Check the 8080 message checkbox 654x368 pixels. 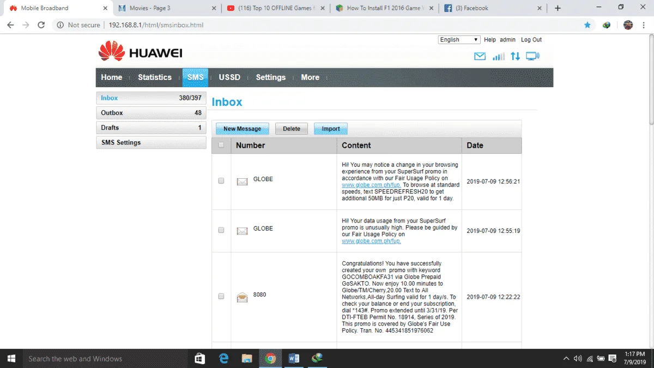tap(221, 296)
